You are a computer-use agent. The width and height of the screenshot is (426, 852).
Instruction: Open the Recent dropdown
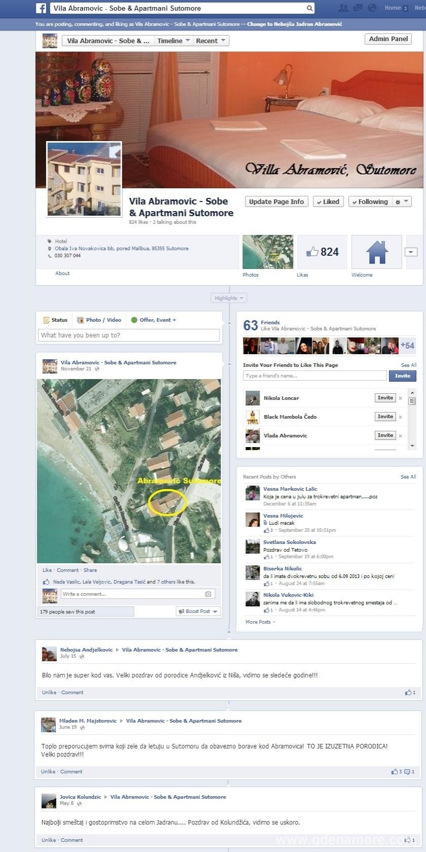tap(211, 41)
